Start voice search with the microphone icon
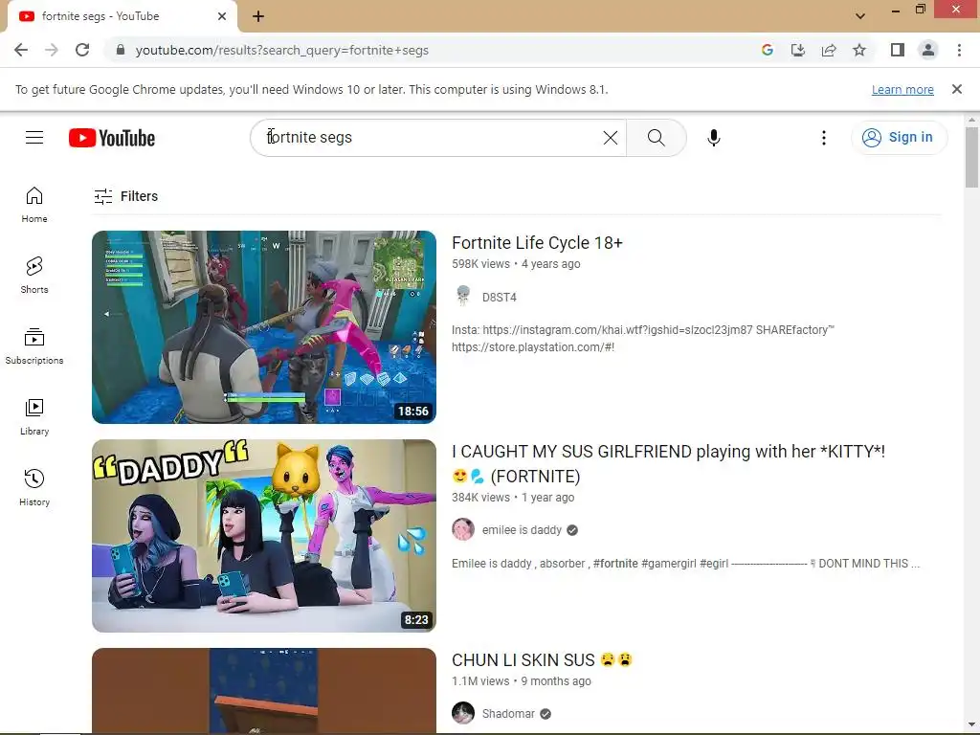Viewport: 980px width, 735px height. [x=714, y=138]
